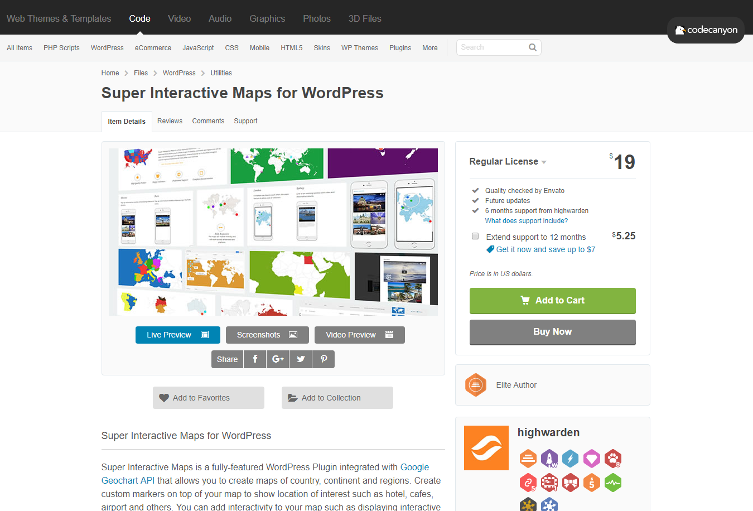Share via Google Plus icon
753x511 pixels.
pyautogui.click(x=278, y=359)
